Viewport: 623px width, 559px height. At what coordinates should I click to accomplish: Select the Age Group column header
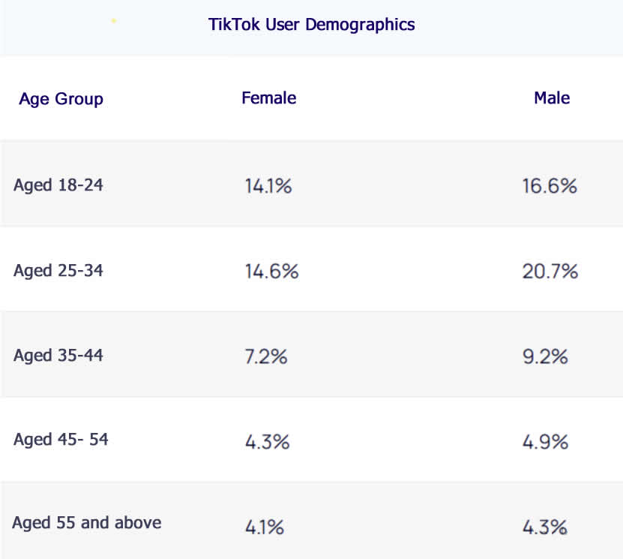61,99
